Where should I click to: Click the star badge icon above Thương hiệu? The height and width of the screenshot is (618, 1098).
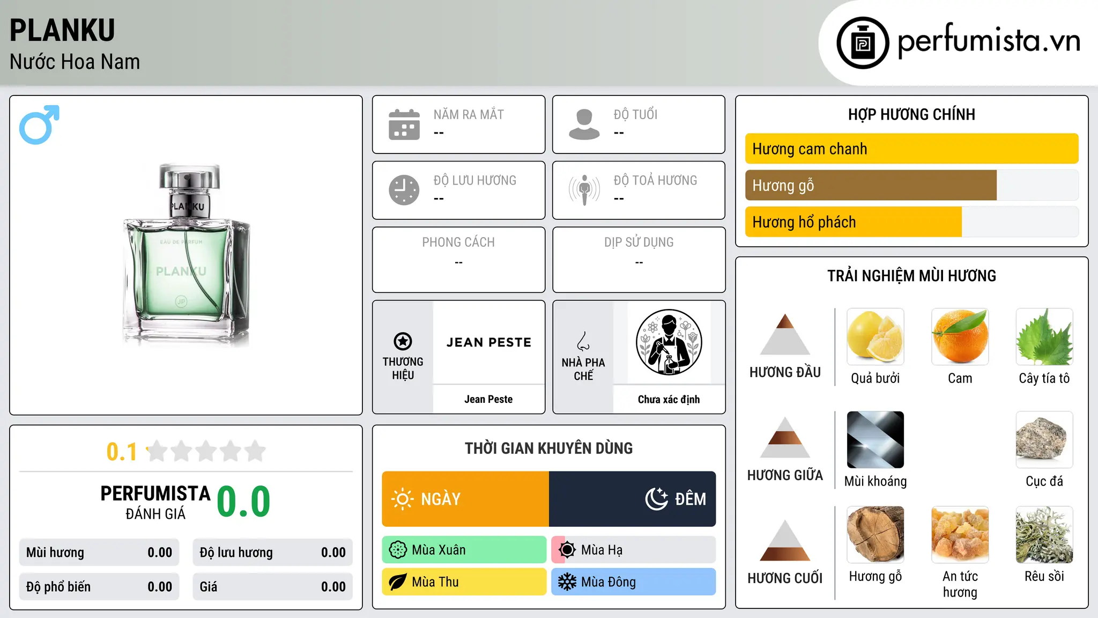tap(403, 341)
